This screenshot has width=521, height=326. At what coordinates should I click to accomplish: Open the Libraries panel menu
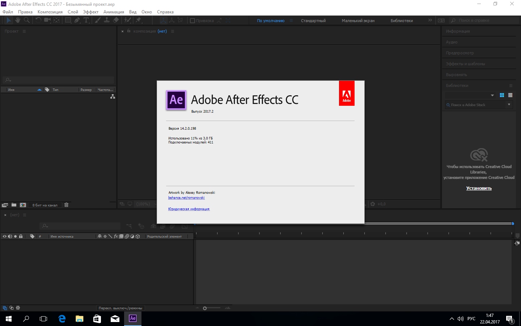tap(511, 85)
